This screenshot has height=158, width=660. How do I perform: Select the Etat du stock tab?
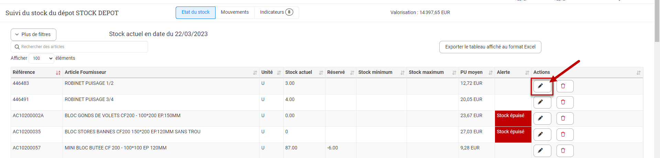tap(195, 12)
